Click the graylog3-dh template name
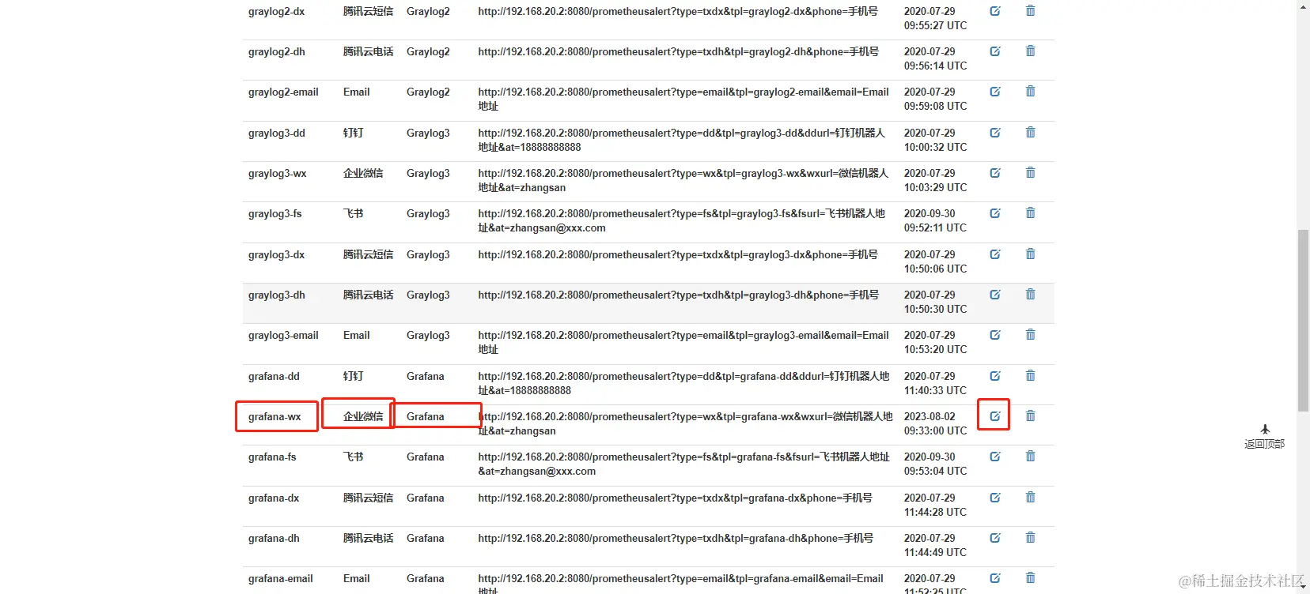 coord(276,295)
